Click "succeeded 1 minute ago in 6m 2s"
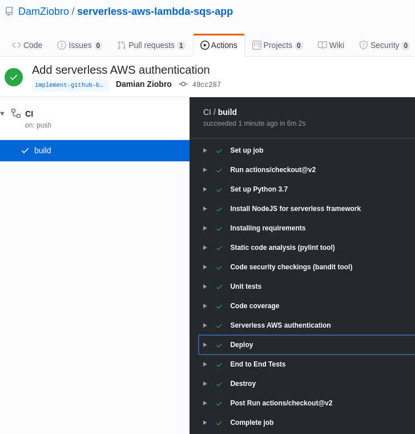This screenshot has width=415, height=434. click(254, 124)
